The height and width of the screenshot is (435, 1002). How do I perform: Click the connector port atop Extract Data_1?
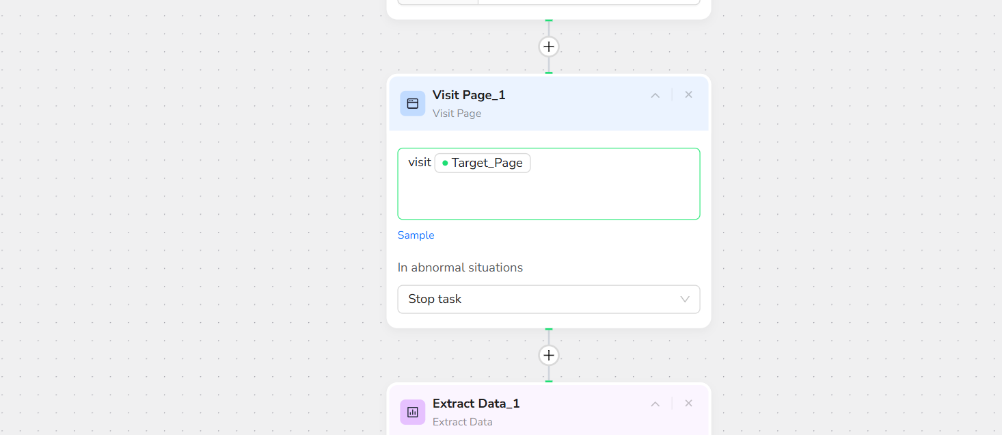pyautogui.click(x=549, y=381)
